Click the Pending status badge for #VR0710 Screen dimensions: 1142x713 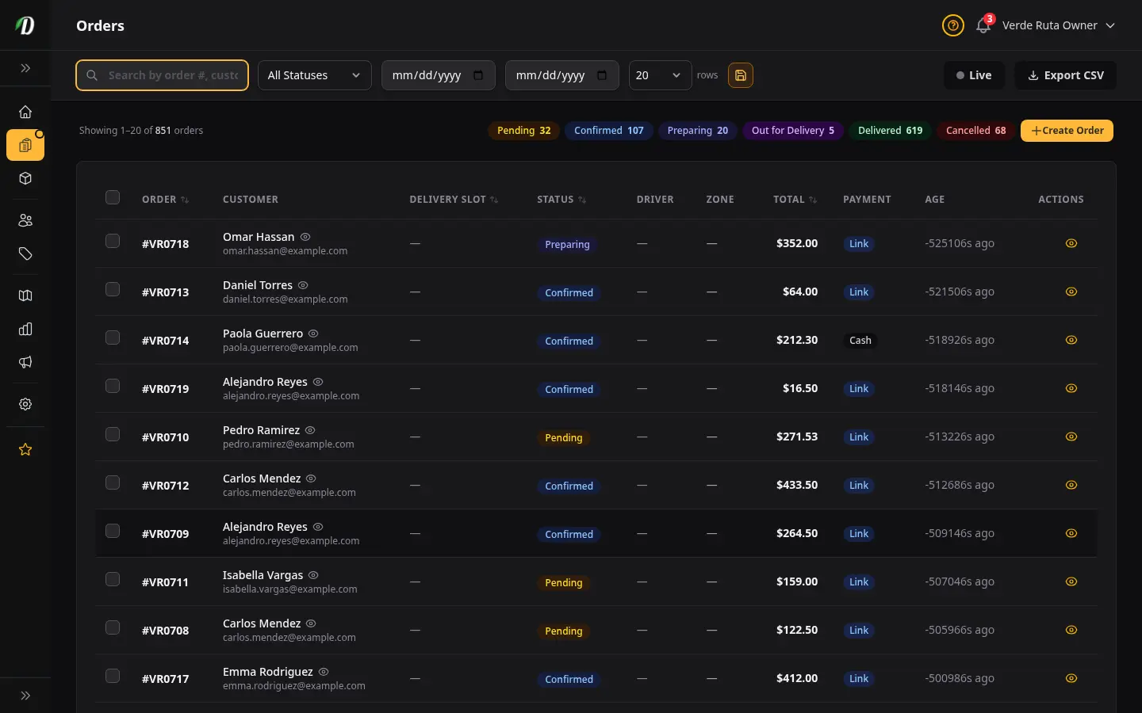coord(563,437)
